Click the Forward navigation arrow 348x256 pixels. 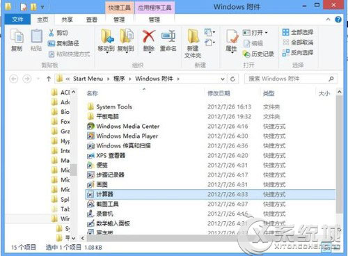click(x=27, y=79)
